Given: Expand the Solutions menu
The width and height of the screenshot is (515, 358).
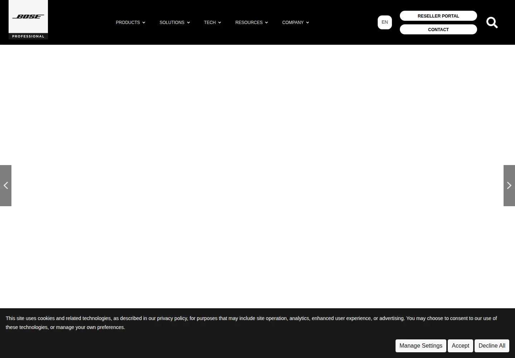Looking at the screenshot, I should (175, 23).
